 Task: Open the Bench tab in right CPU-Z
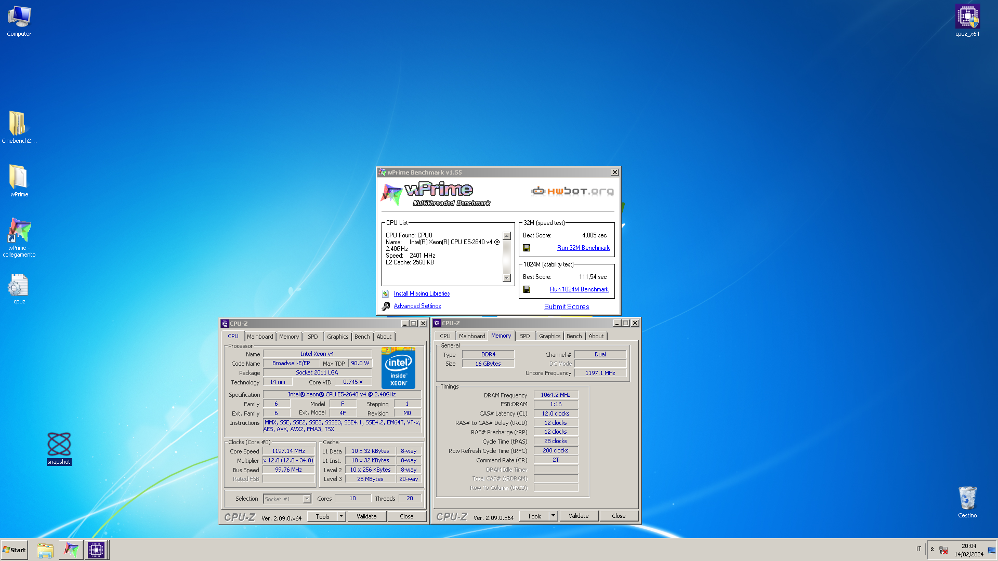click(574, 336)
